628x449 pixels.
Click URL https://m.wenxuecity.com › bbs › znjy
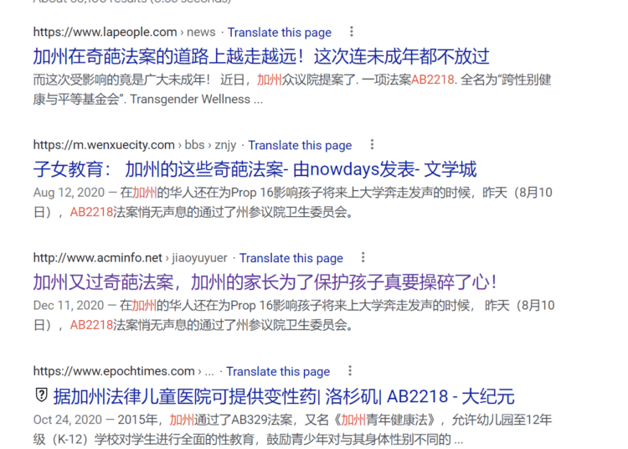pyautogui.click(x=135, y=145)
